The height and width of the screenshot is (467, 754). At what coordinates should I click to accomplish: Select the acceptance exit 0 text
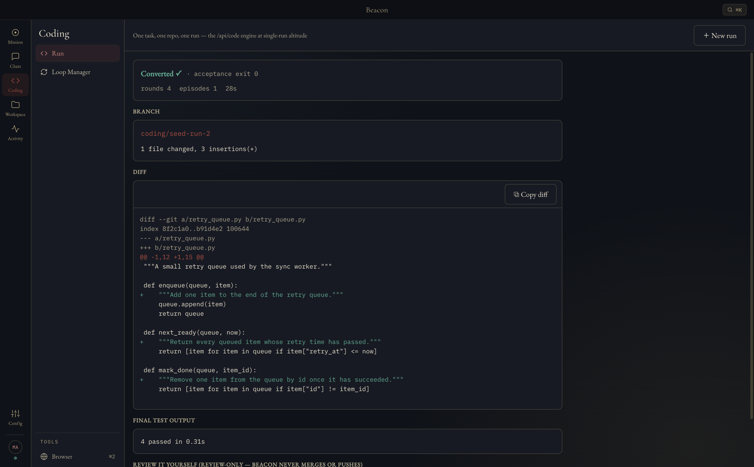(226, 74)
